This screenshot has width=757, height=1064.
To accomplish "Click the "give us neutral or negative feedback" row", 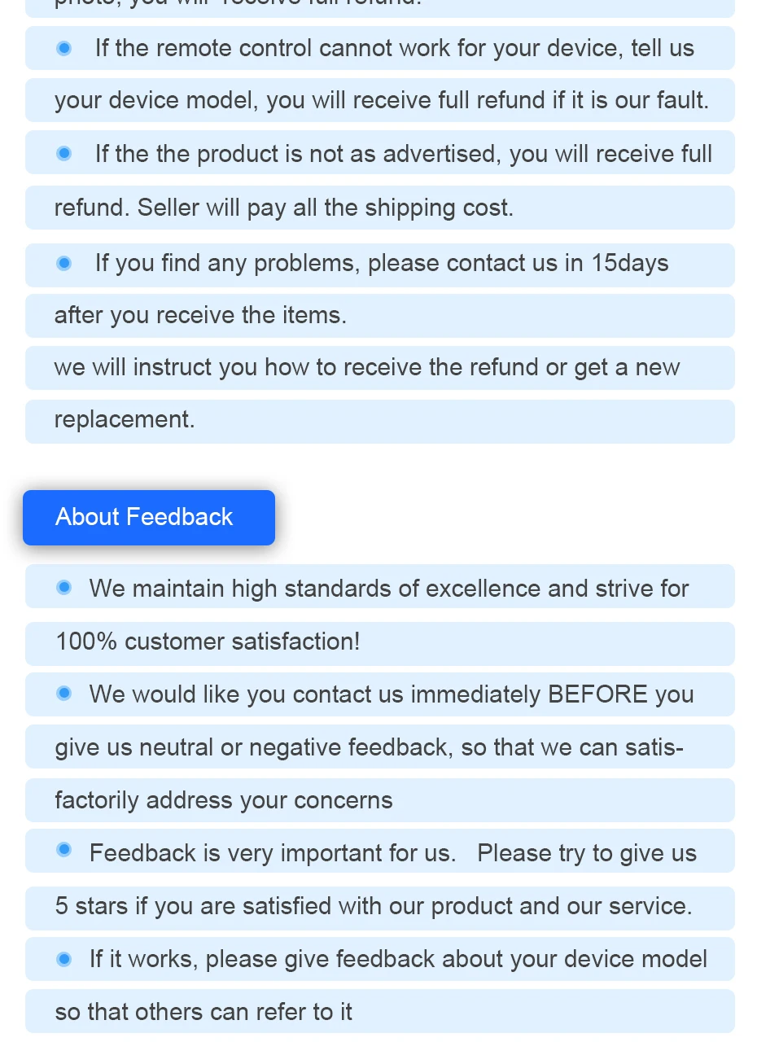I will click(x=369, y=747).
